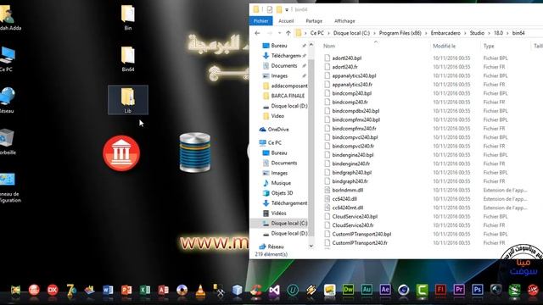This screenshot has height=305, width=543.
Task: Open recent locations dropdown arrow
Action: 279,33
